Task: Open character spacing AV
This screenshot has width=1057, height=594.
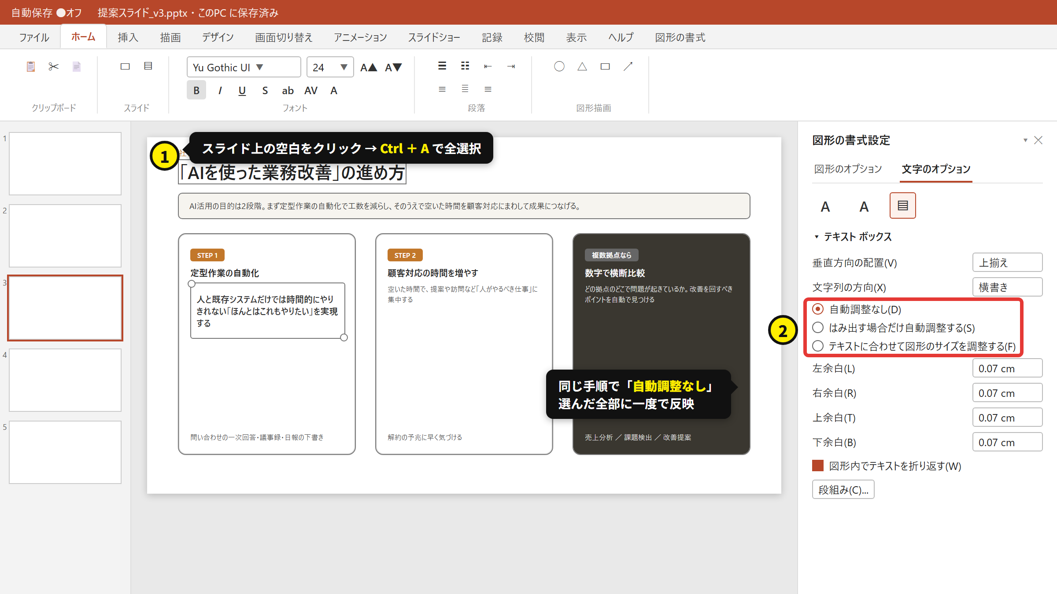Action: [x=311, y=90]
